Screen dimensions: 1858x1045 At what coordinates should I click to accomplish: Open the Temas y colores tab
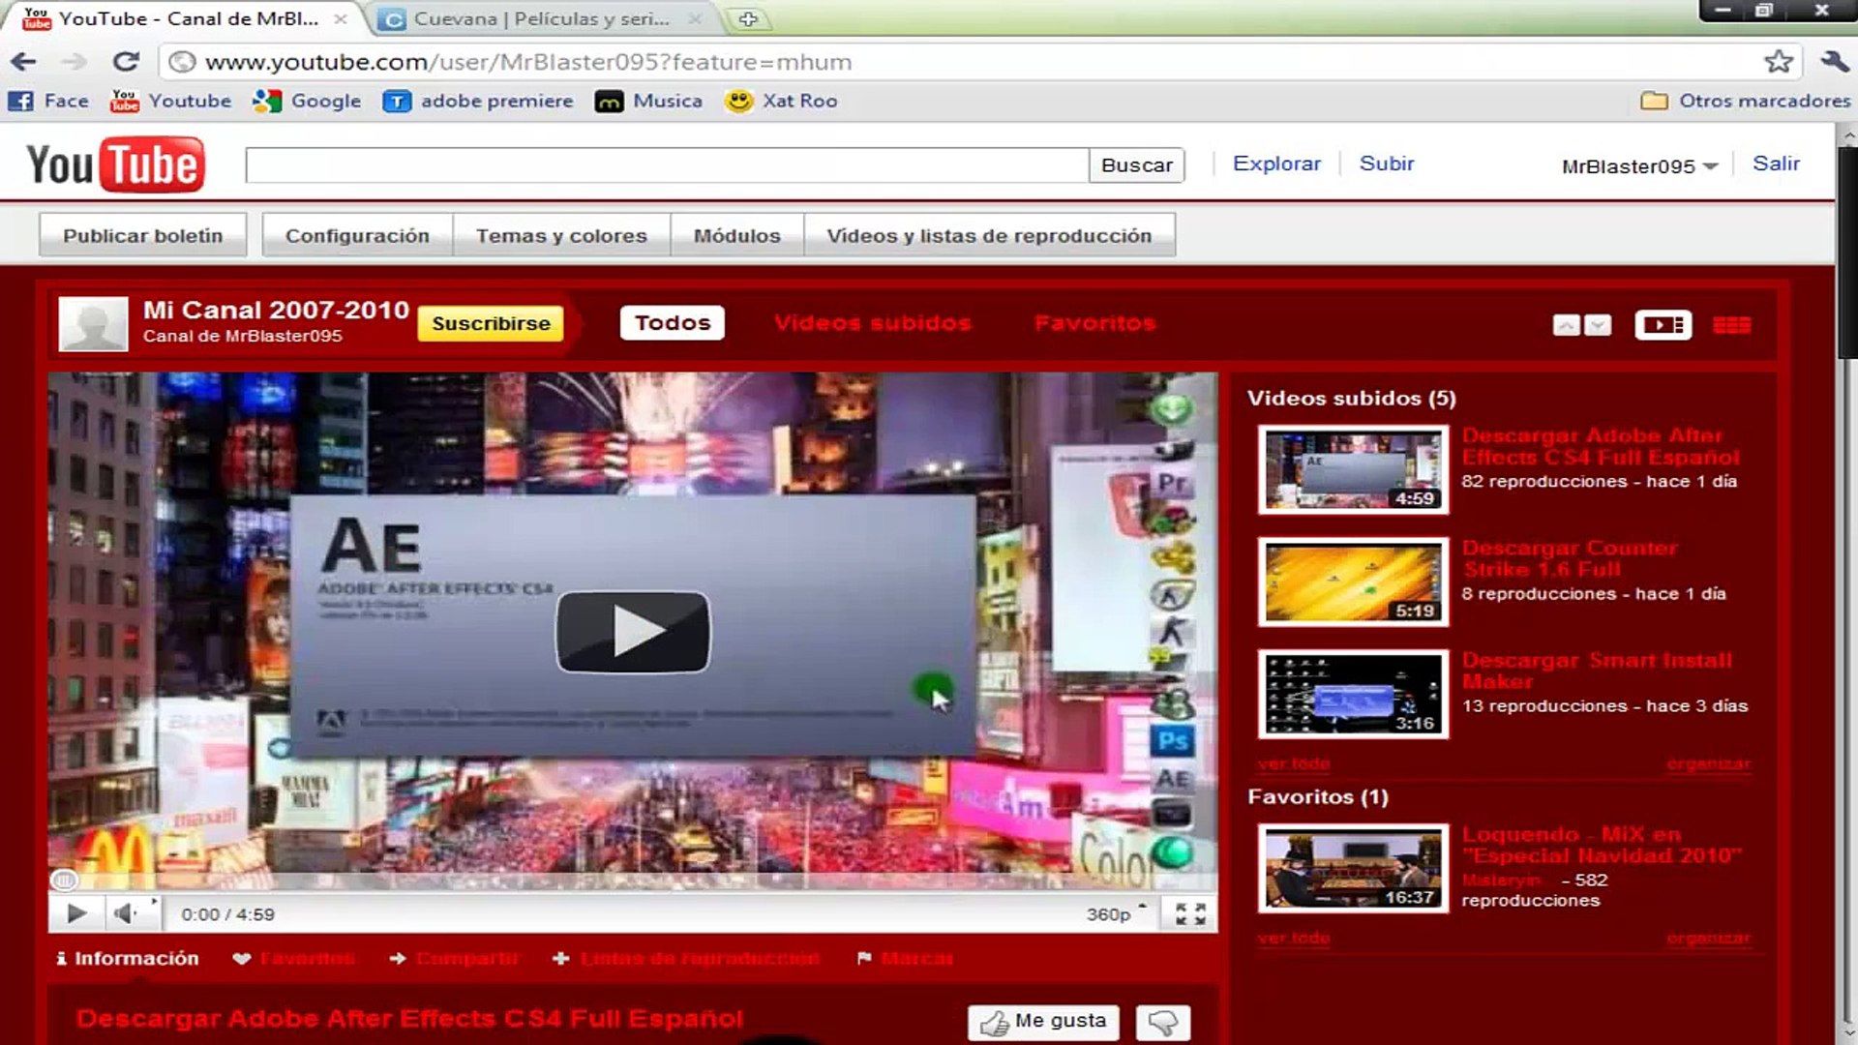[x=561, y=235]
